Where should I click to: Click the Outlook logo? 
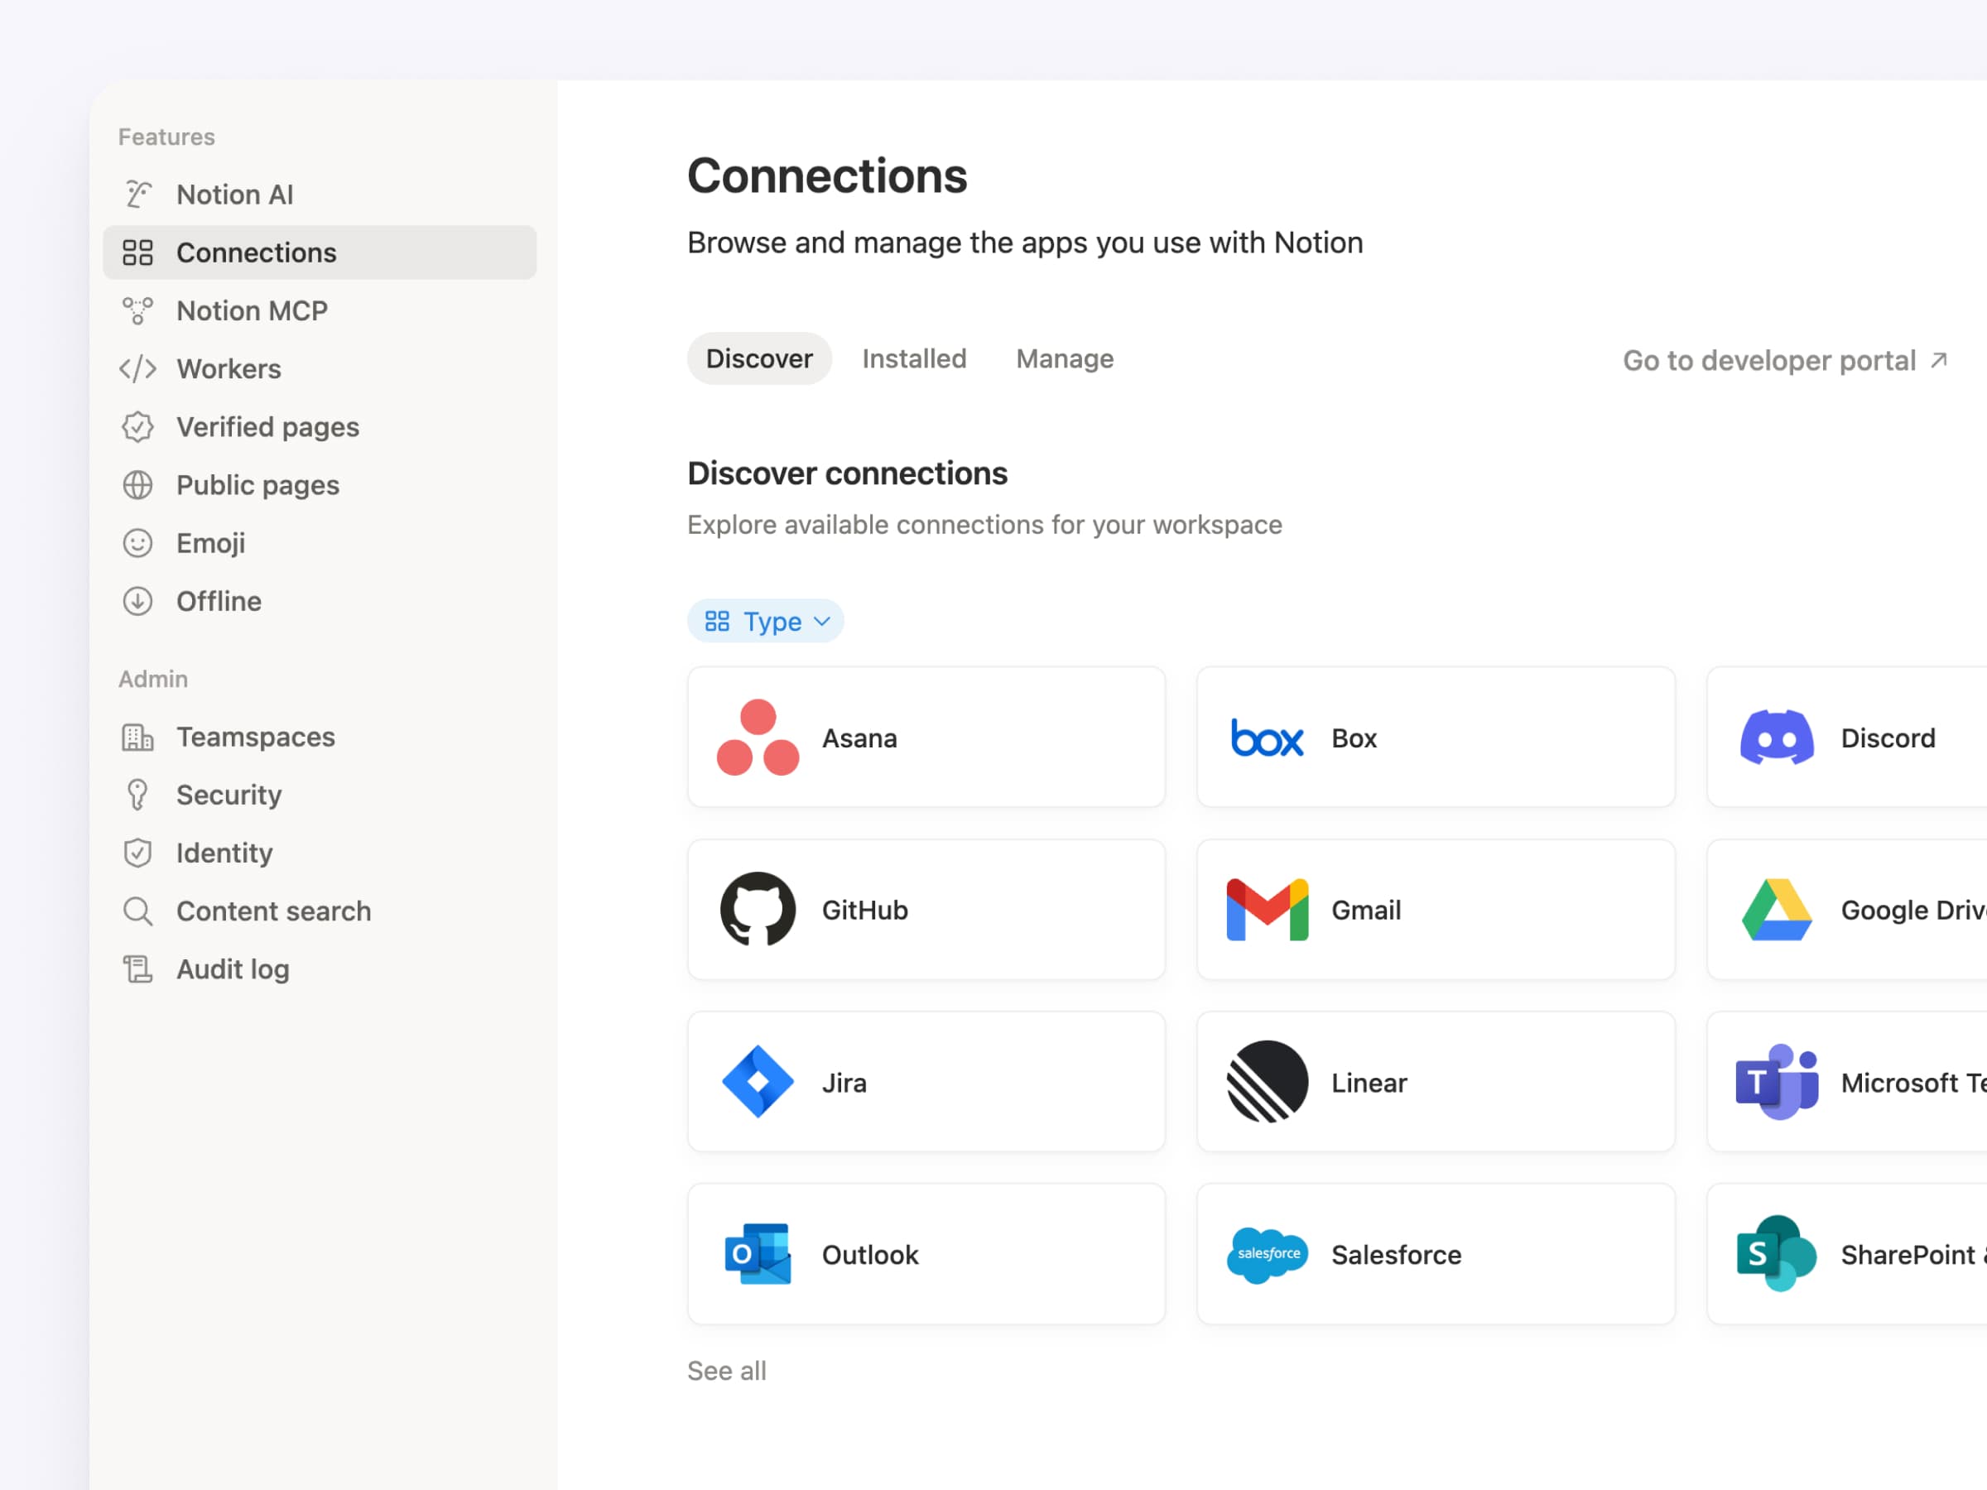[x=758, y=1254]
